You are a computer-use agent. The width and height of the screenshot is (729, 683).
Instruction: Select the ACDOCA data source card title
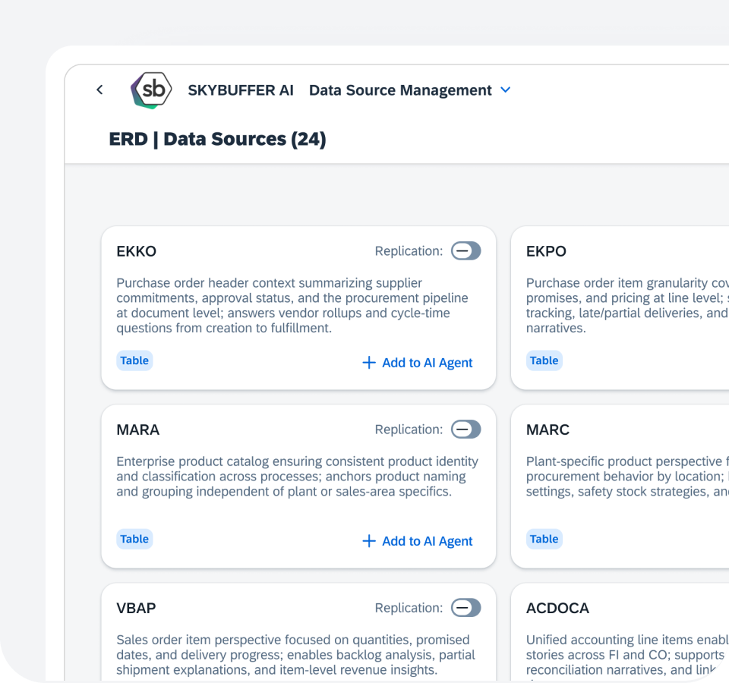(x=557, y=608)
